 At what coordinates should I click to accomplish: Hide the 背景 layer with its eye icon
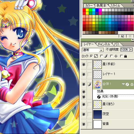[84, 124]
